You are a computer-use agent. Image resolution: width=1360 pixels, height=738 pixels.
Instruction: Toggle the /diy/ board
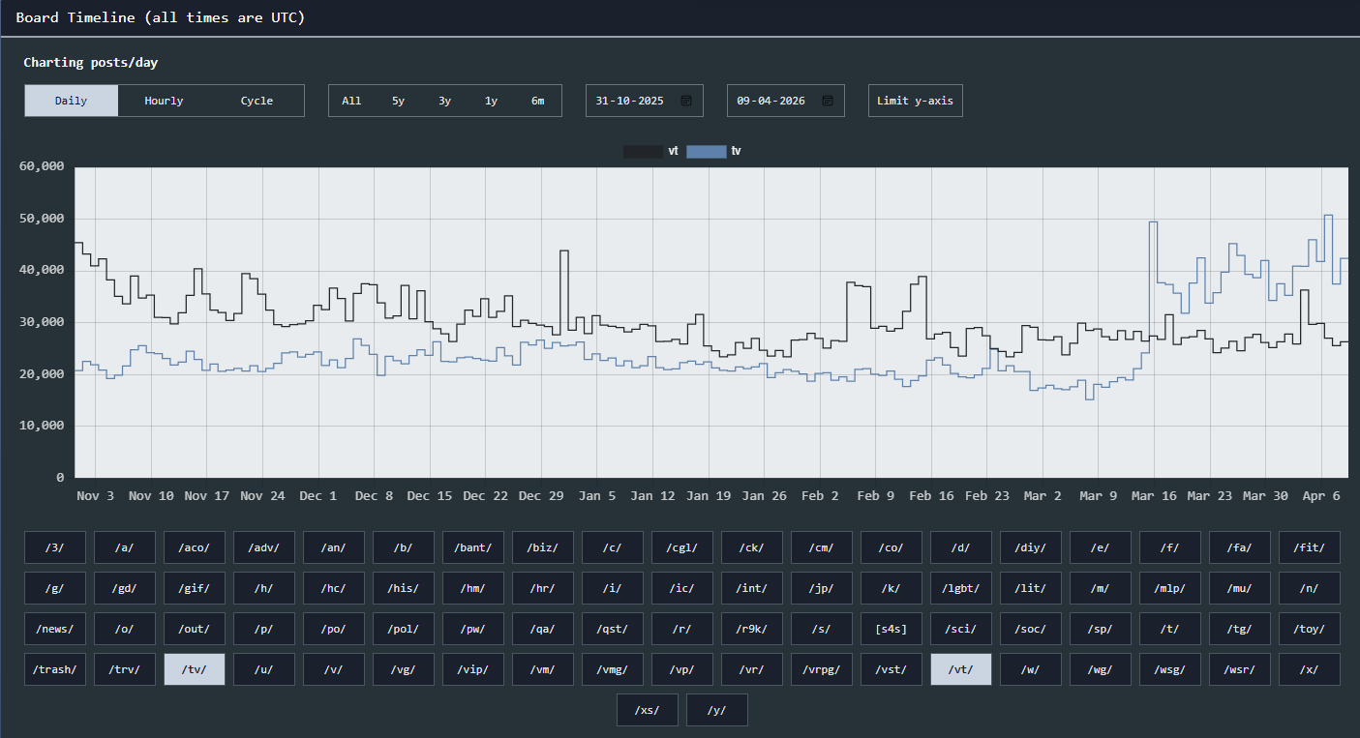(1031, 547)
